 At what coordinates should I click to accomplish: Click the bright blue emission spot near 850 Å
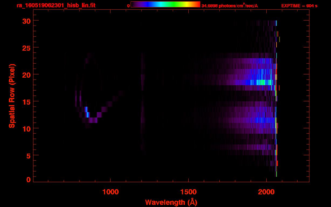click(87, 112)
